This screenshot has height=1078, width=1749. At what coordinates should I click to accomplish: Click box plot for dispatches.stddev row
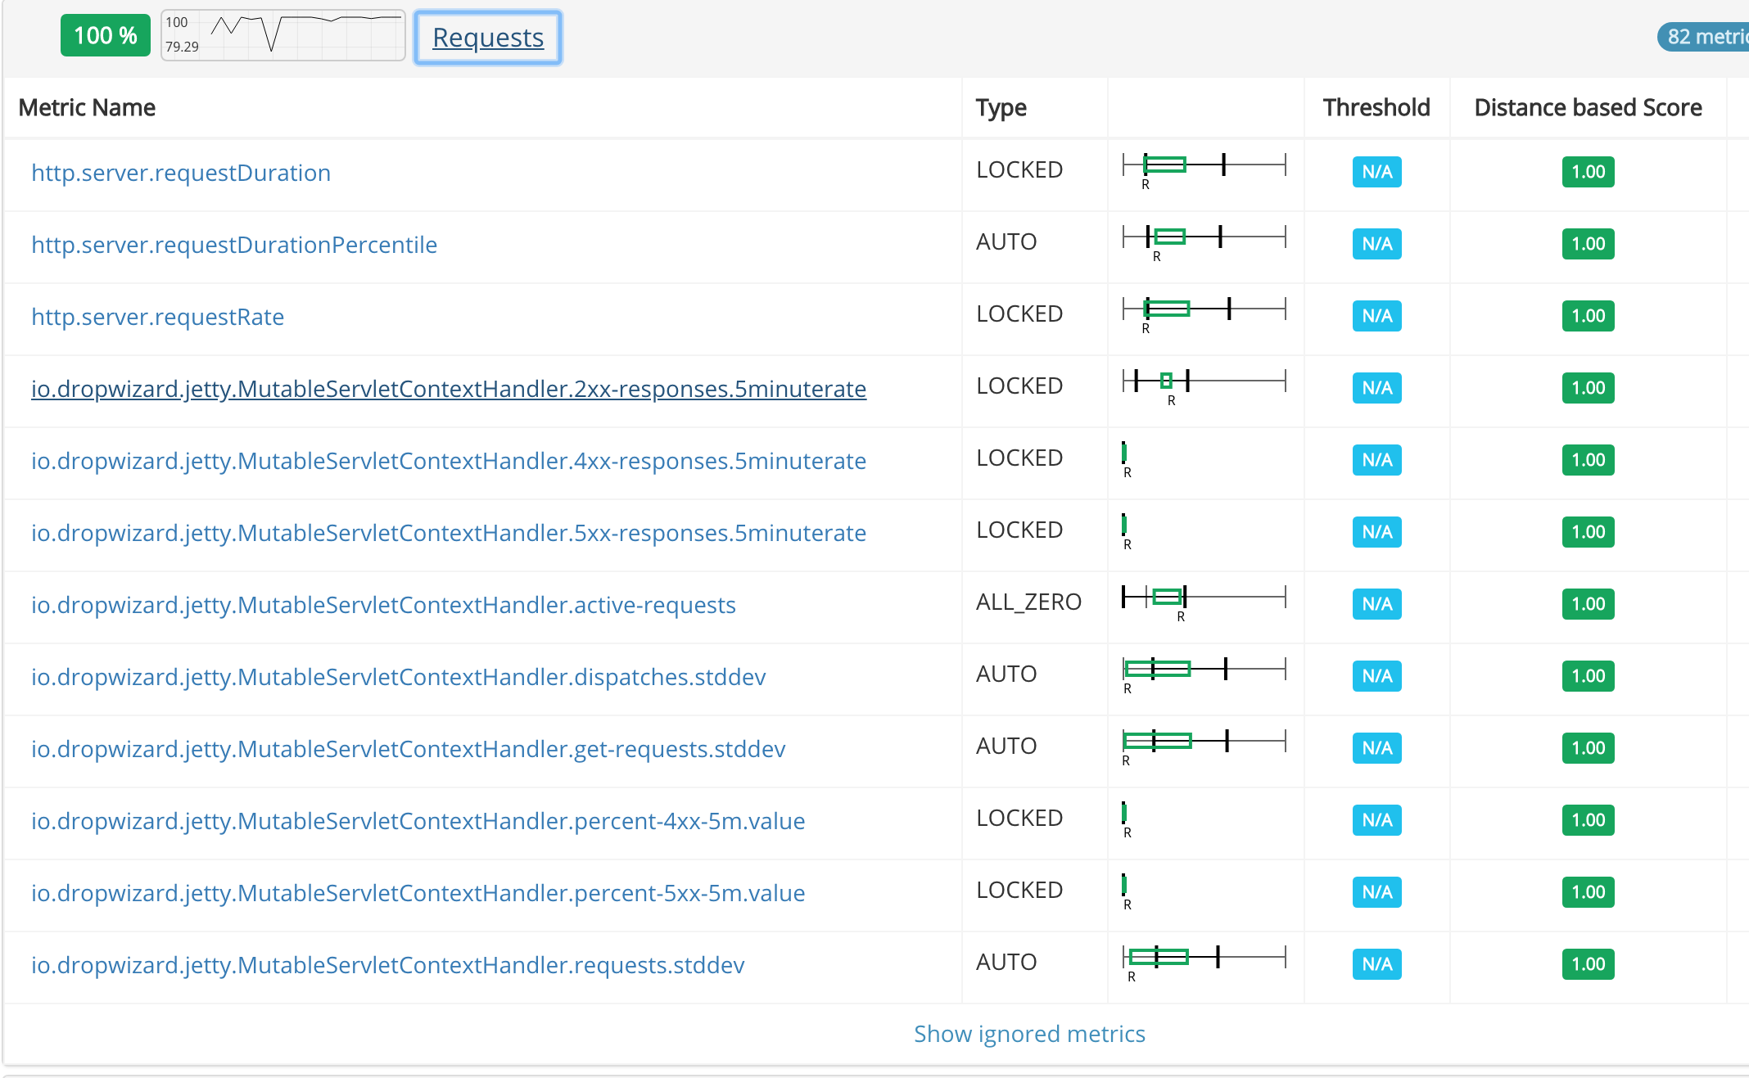[x=1204, y=674]
